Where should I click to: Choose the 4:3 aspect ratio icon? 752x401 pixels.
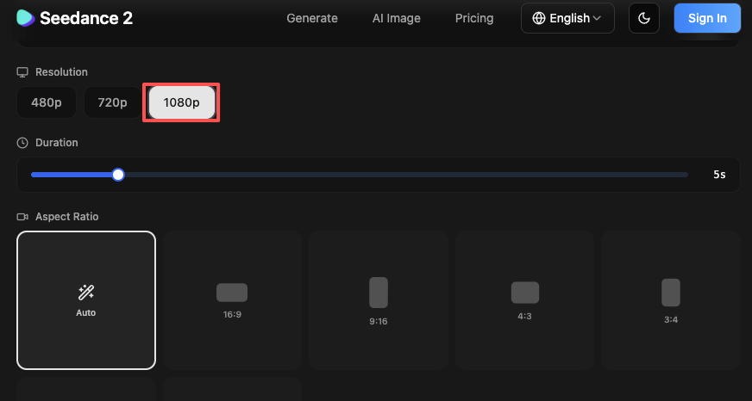(x=524, y=293)
